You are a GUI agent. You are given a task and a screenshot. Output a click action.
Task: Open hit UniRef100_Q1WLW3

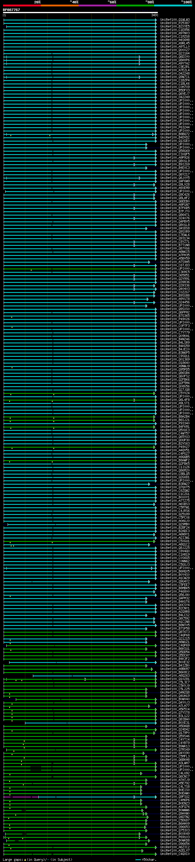pyautogui.click(x=175, y=20)
